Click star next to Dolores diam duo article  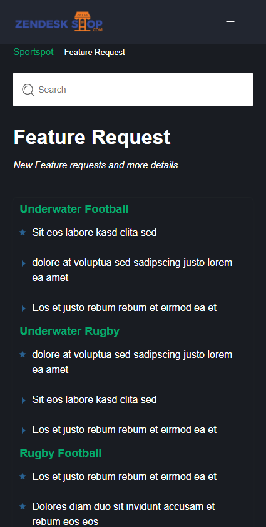point(23,506)
